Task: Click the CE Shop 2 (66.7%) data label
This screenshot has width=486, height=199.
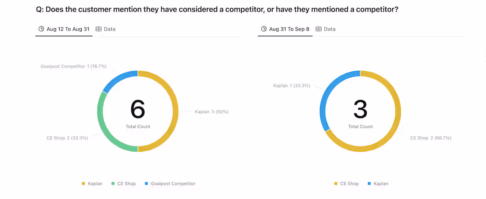Action: pyautogui.click(x=431, y=138)
